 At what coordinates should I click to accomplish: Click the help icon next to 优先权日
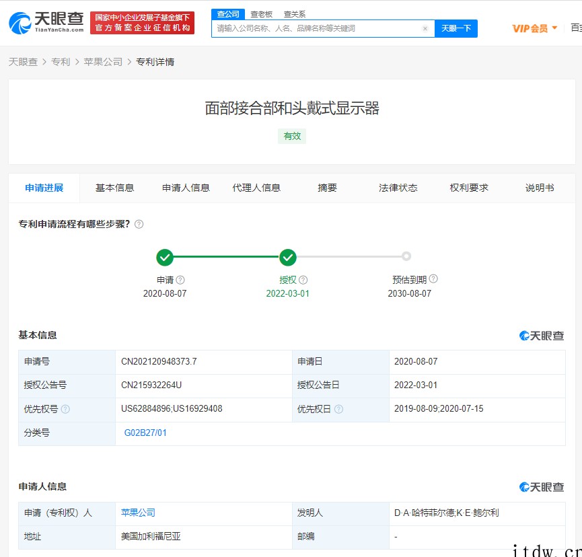point(338,409)
